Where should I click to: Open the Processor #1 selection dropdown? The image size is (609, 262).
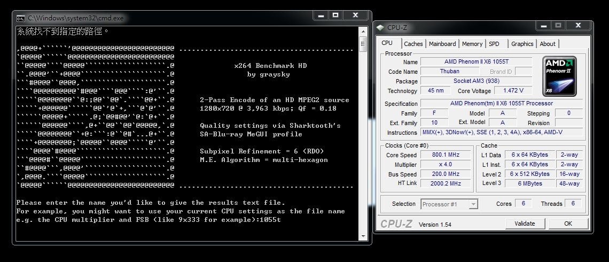pyautogui.click(x=449, y=204)
